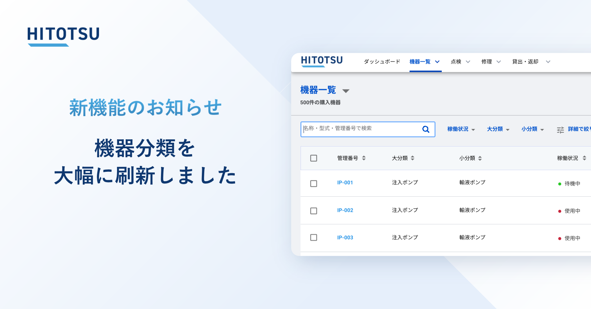Click 注入ポンプ cell in IP-001 row
Screen dimensions: 591x309
[x=405, y=182]
